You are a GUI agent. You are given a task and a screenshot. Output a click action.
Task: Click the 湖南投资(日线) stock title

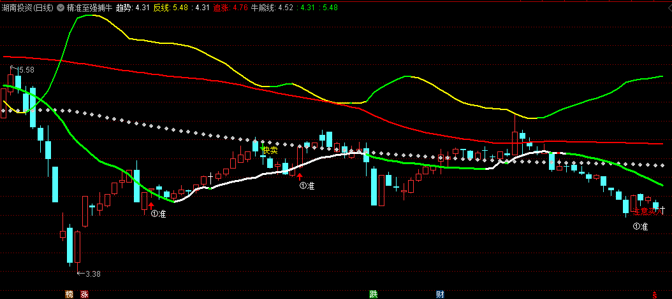point(28,8)
